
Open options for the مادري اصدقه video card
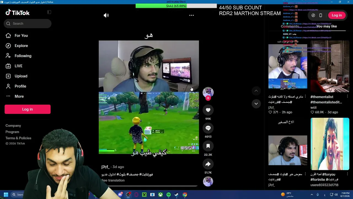pos(305,96)
